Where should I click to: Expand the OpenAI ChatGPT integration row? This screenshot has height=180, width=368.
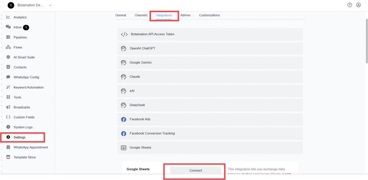click(210, 49)
